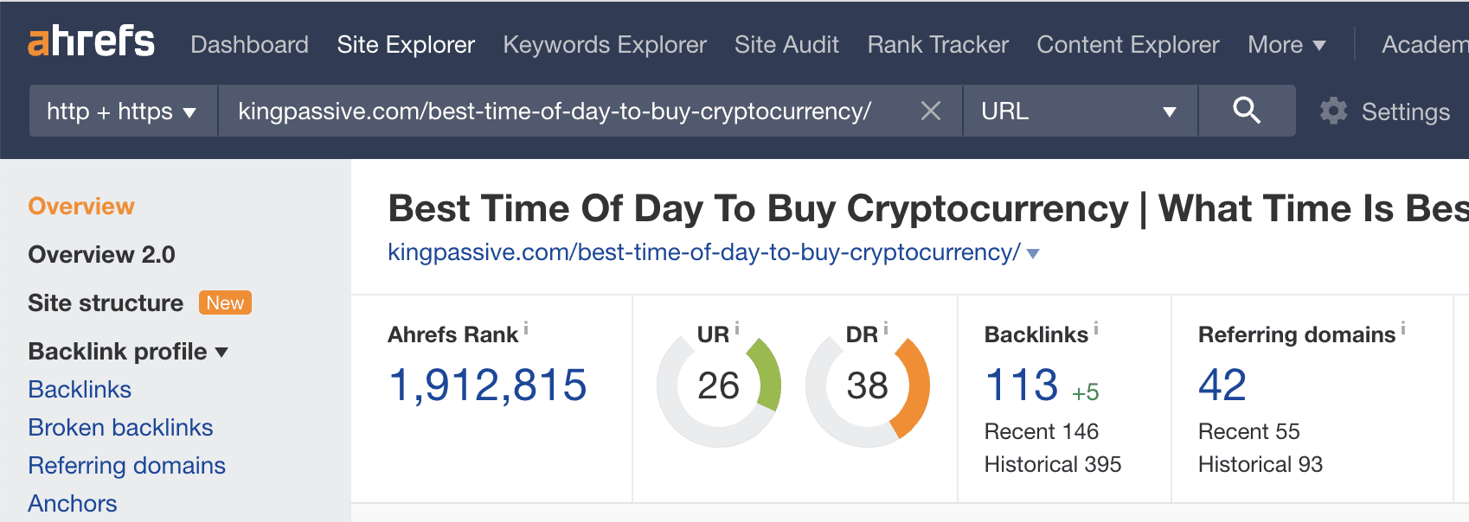Open the http + https protocol dropdown
Image resolution: width=1469 pixels, height=522 pixels.
tap(123, 111)
